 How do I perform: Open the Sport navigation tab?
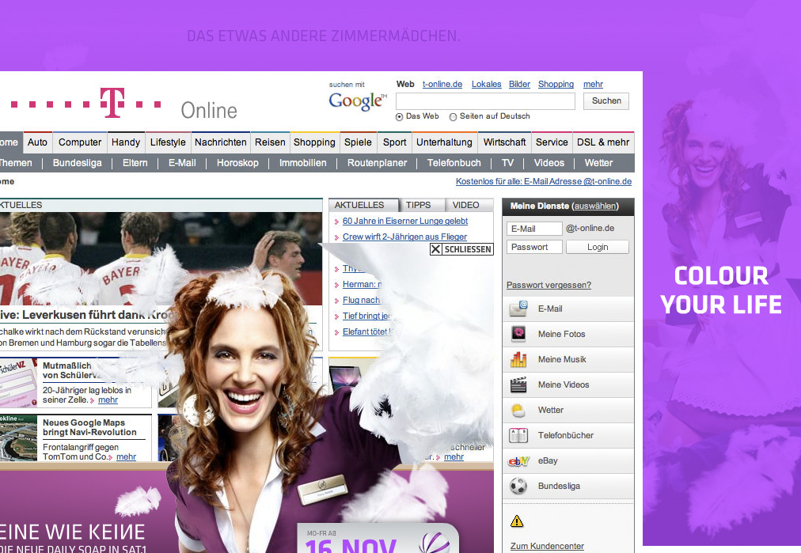[395, 142]
